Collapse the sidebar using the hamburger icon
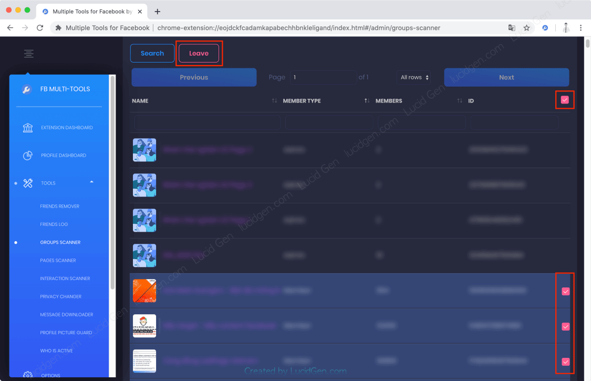Screen dimensions: 591x381 click(x=28, y=54)
